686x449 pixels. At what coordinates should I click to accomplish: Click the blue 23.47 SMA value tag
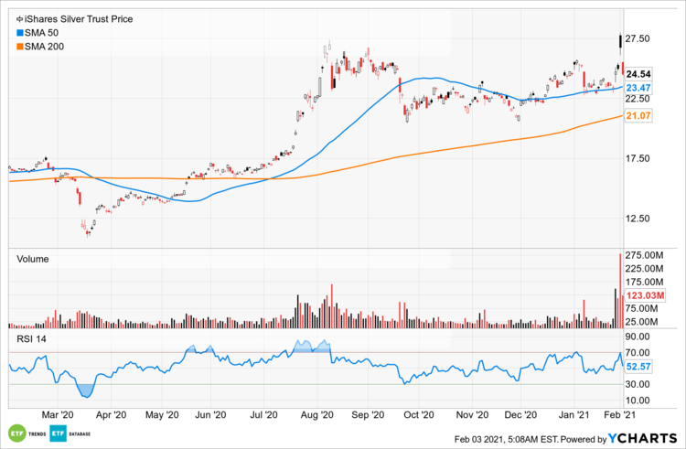[638, 88]
